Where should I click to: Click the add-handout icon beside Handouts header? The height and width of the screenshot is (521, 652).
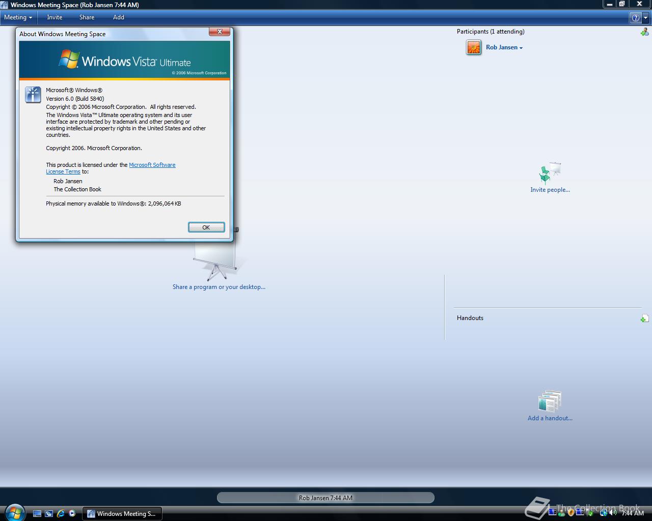coord(644,319)
